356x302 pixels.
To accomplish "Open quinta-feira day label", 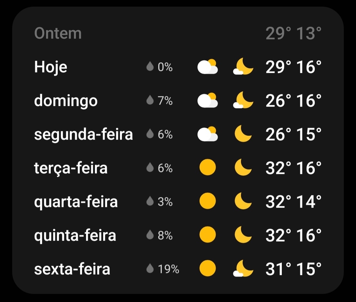I will [75, 235].
